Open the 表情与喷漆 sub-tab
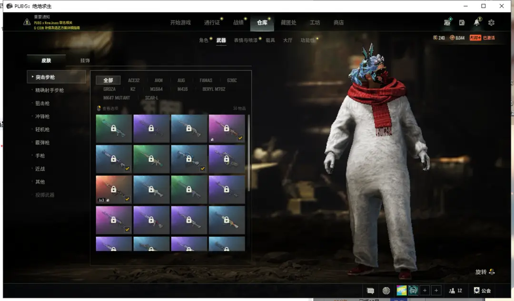 [x=246, y=40]
